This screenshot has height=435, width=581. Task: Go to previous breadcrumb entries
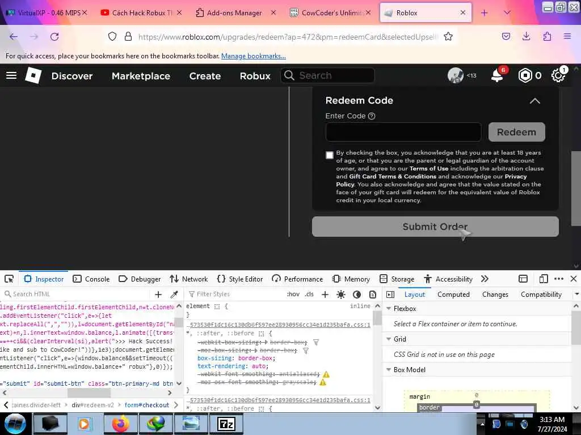[6, 405]
